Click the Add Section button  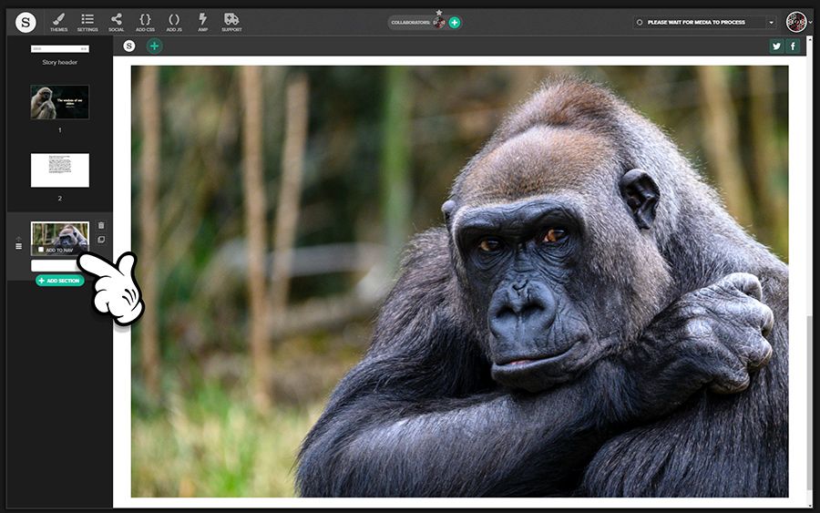pos(59,281)
